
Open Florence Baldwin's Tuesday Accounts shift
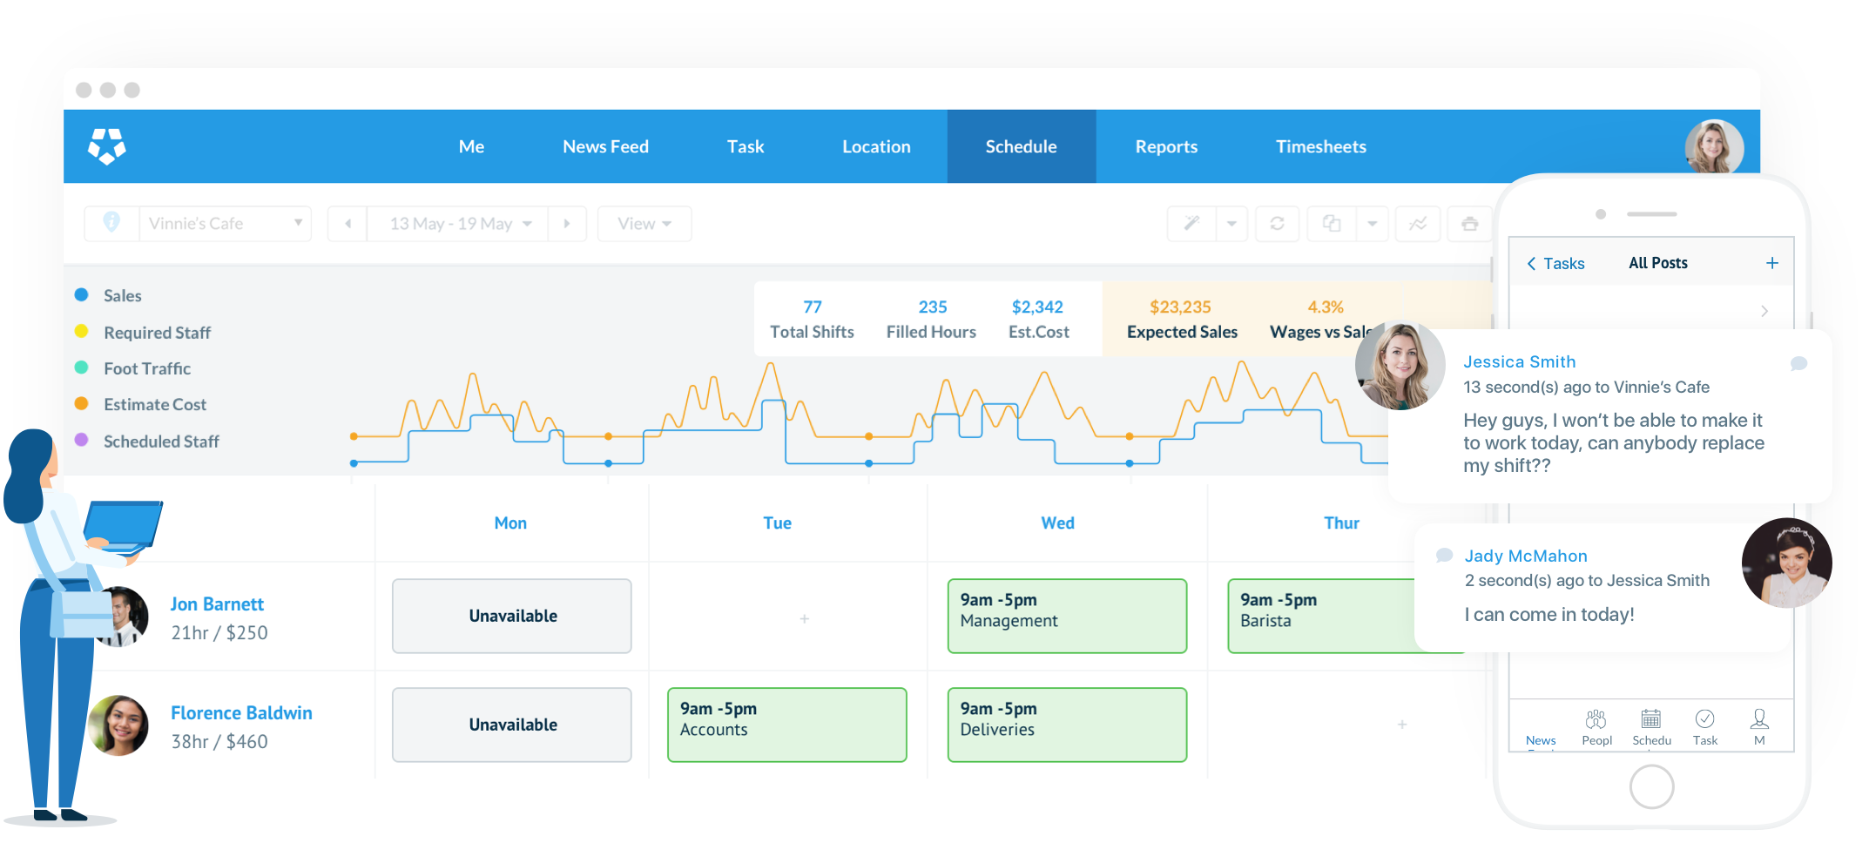click(x=786, y=725)
